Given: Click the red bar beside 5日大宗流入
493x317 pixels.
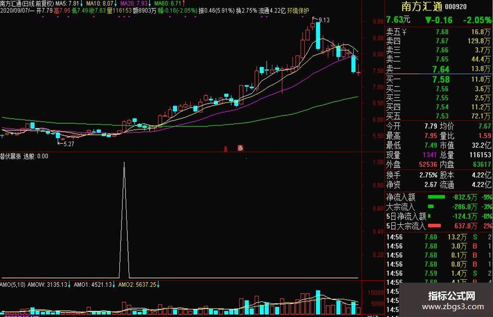Looking at the screenshot, I should click(x=434, y=225).
